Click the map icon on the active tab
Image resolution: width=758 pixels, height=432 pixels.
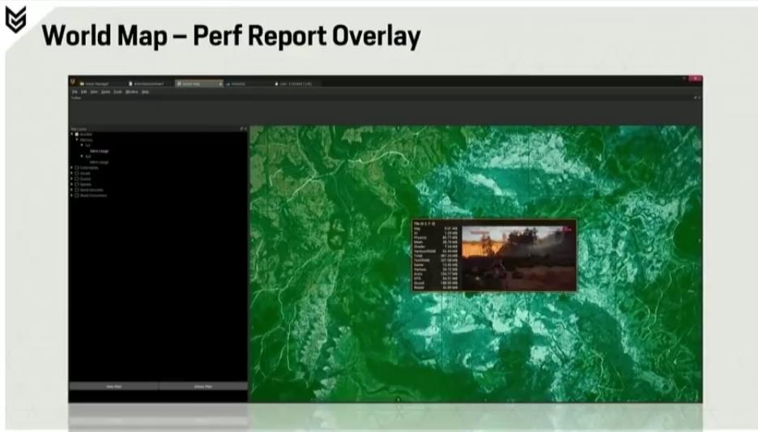click(179, 83)
